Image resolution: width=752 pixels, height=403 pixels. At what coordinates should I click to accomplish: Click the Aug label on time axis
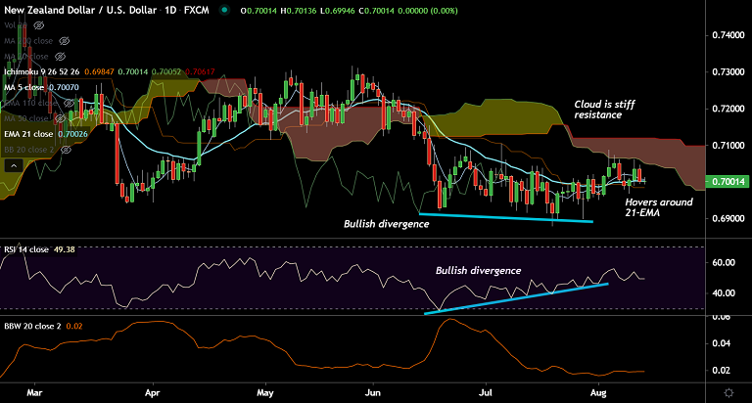[598, 393]
